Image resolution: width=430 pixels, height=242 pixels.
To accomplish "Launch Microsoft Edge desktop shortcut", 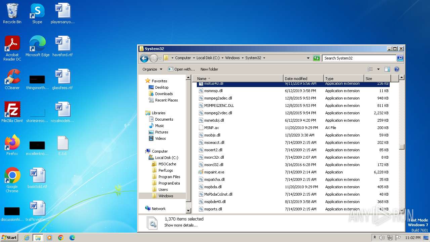I will pyautogui.click(x=37, y=46).
